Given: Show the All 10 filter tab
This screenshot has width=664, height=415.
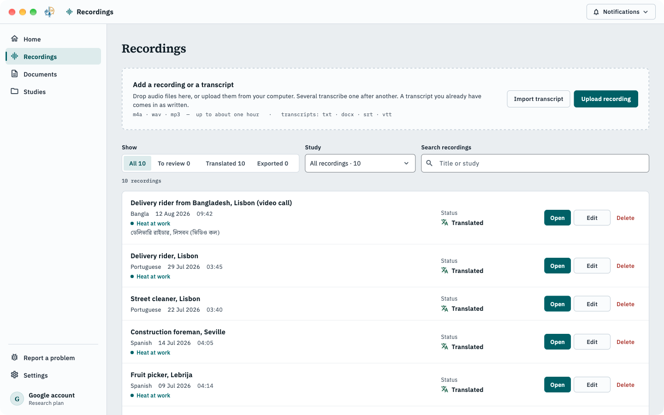Looking at the screenshot, I should coord(137,163).
